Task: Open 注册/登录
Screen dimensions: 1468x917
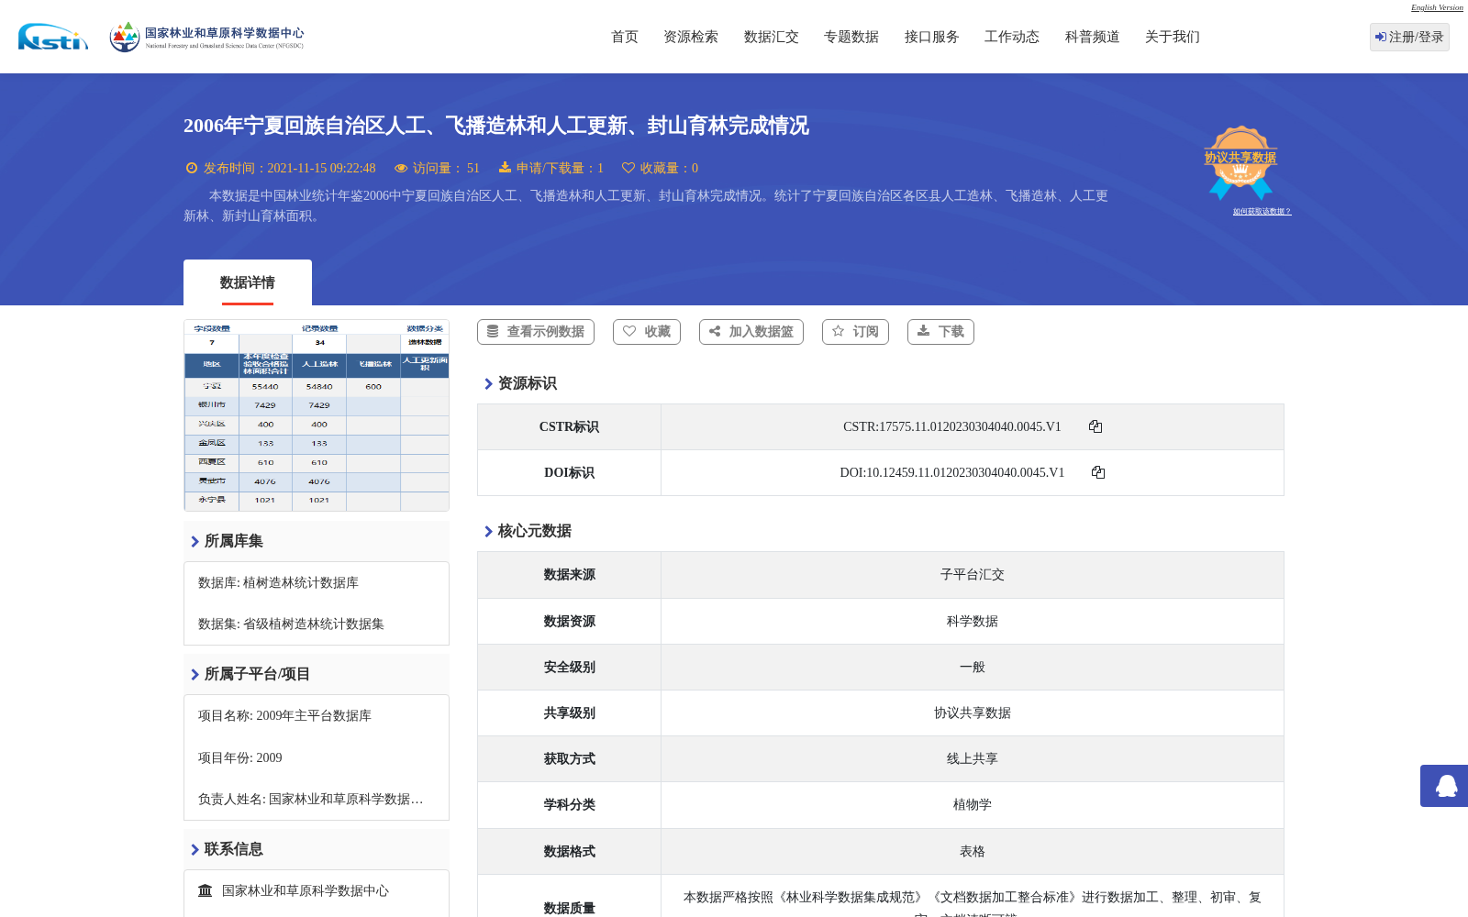Action: click(x=1409, y=37)
